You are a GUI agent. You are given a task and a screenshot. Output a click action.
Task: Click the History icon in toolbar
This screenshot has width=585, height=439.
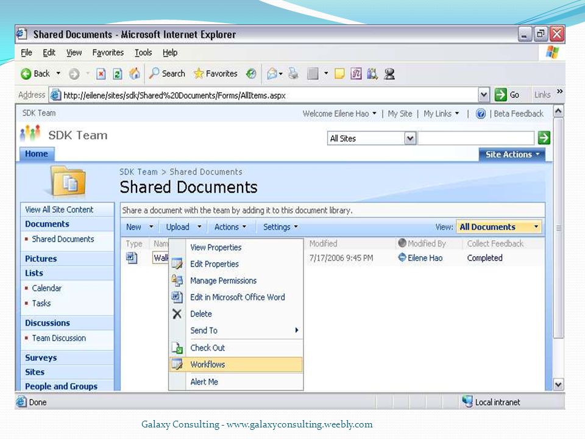251,74
